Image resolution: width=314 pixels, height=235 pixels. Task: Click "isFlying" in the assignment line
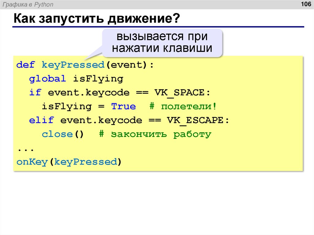pos(67,107)
